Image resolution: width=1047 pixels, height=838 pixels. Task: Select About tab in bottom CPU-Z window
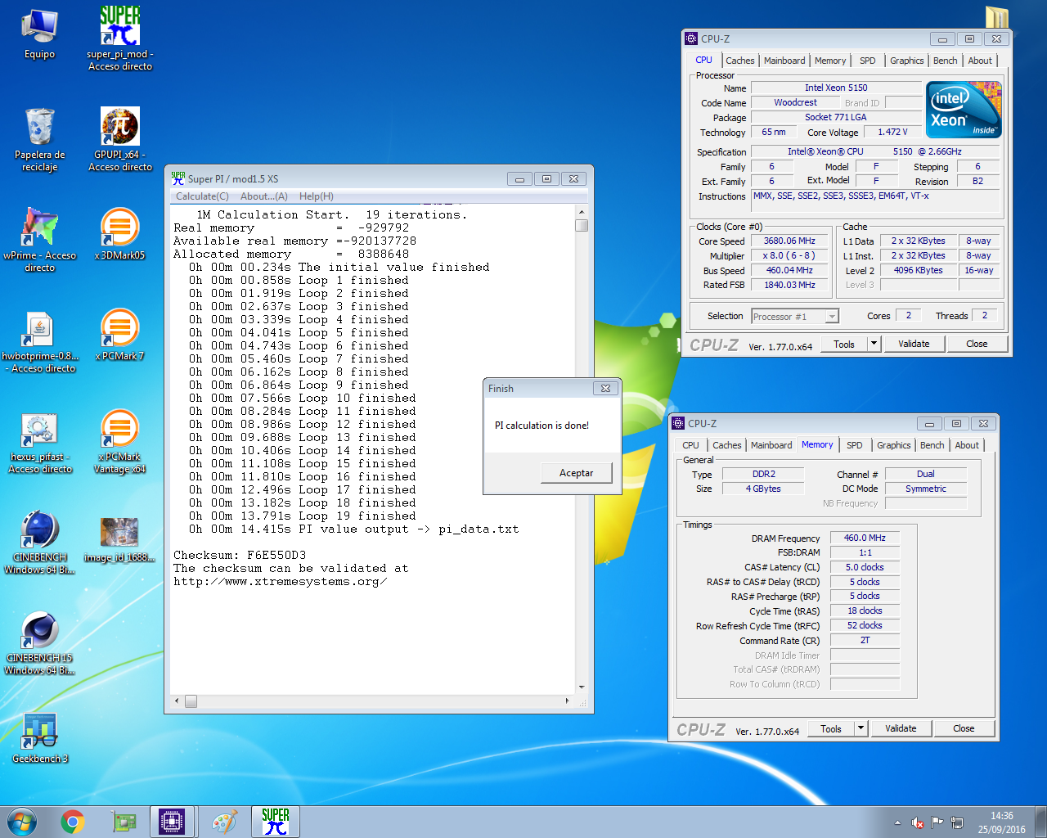pos(967,445)
